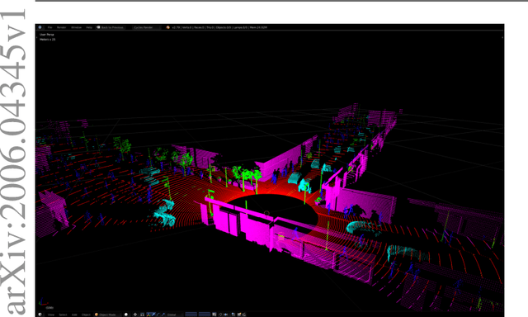
Task: Select the translate manipulator arrow
Action: tap(153, 315)
